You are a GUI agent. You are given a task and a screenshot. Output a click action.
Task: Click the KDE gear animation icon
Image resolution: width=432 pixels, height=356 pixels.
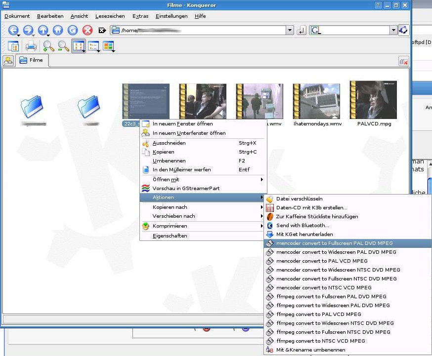[403, 30]
